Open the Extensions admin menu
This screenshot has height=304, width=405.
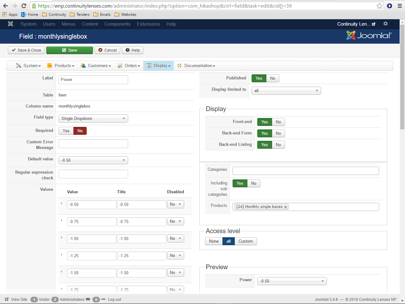148,24
